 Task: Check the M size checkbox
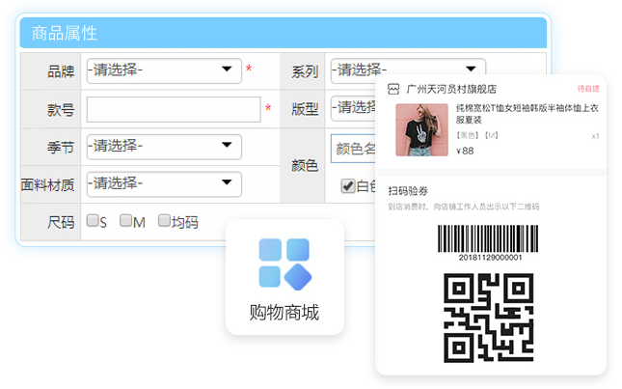click(x=125, y=220)
